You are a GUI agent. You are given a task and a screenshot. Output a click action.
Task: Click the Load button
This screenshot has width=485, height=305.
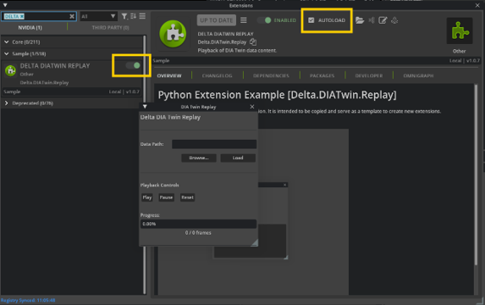coord(238,158)
